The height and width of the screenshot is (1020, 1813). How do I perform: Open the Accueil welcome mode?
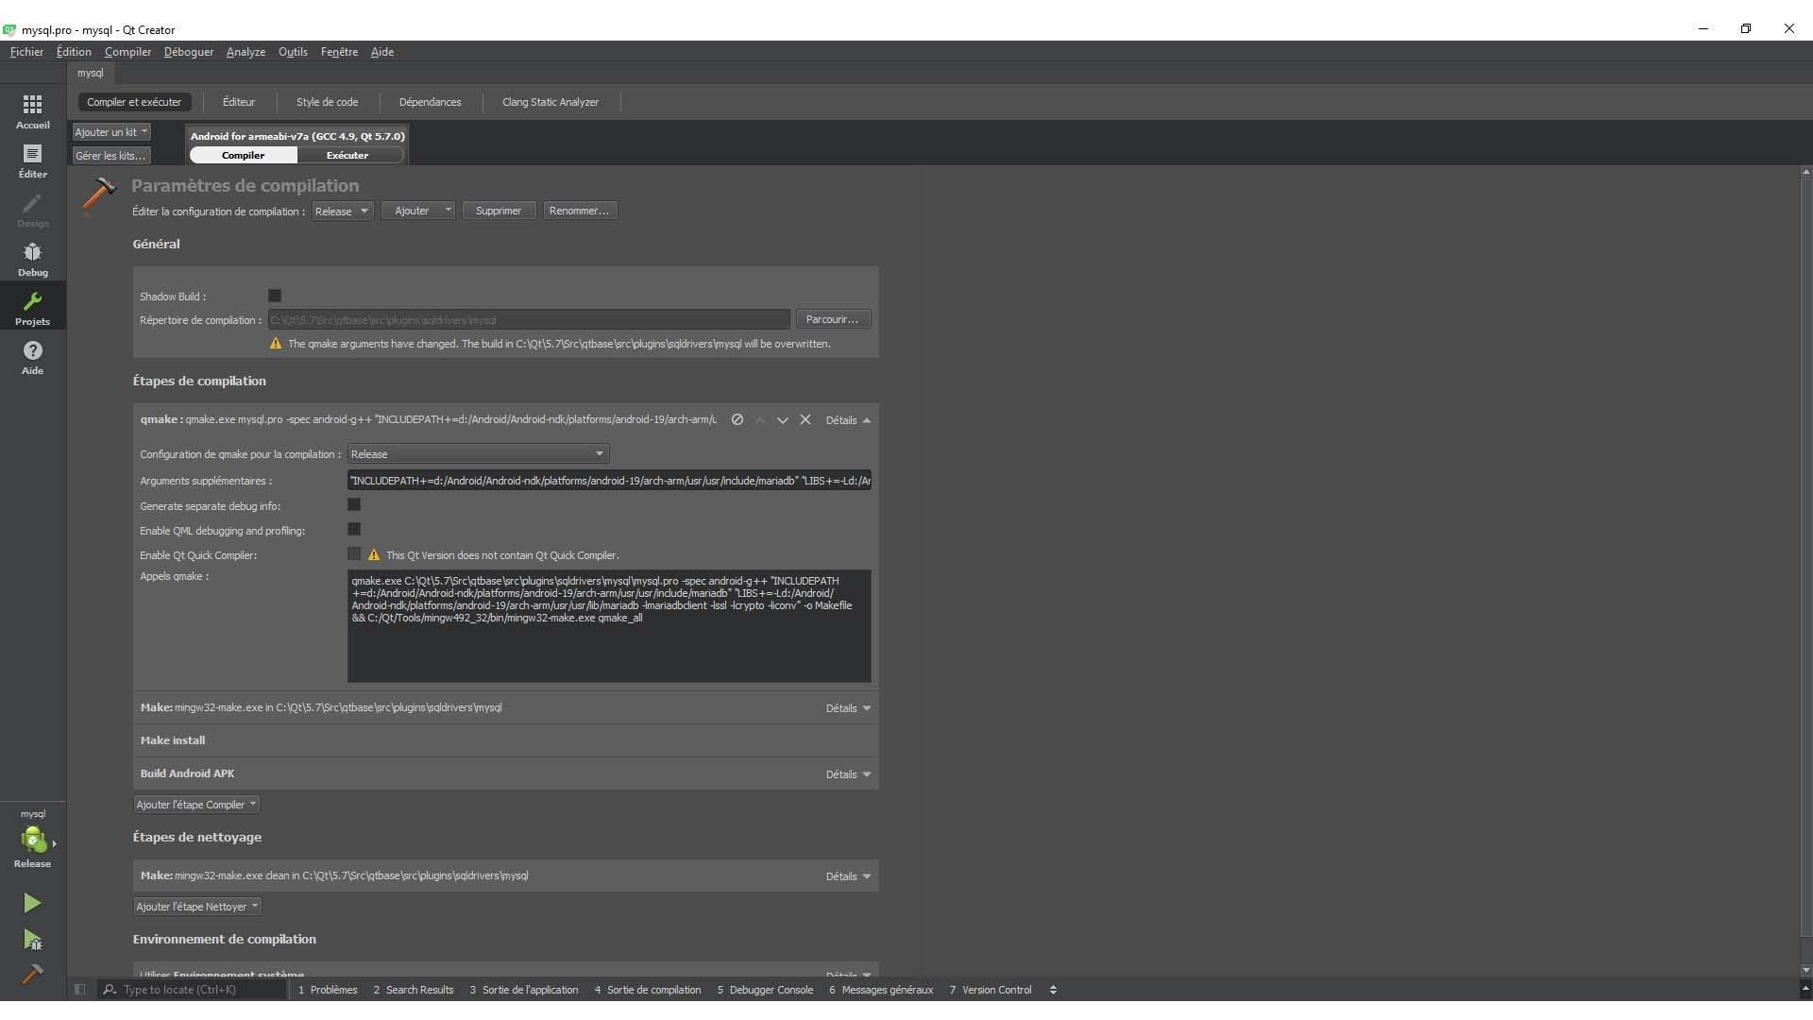[32, 110]
